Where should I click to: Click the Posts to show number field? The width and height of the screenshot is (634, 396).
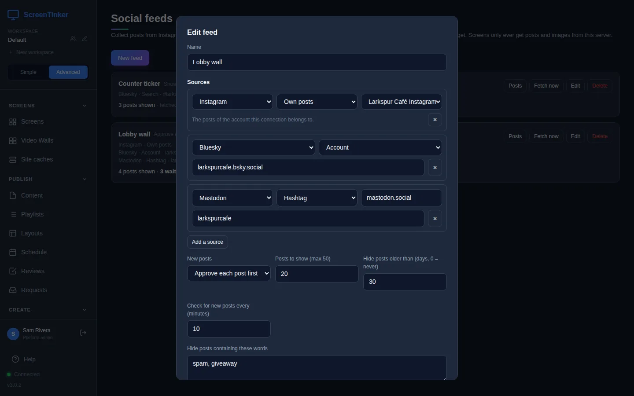317,274
